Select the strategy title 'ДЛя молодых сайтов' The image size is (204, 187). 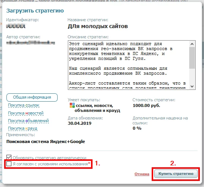(x=98, y=27)
